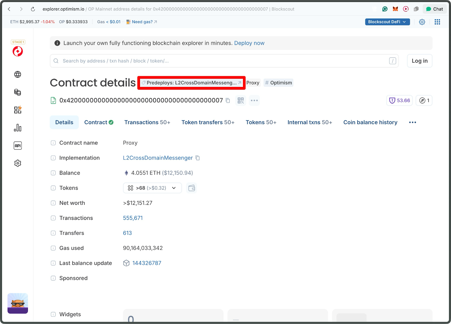Copy the contract address 0x4200...0007

click(228, 100)
